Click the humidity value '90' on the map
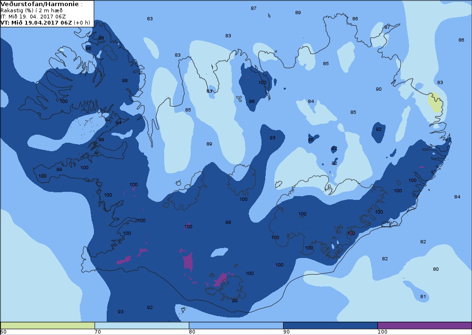The height and width of the screenshot is (335, 472). pos(379,89)
